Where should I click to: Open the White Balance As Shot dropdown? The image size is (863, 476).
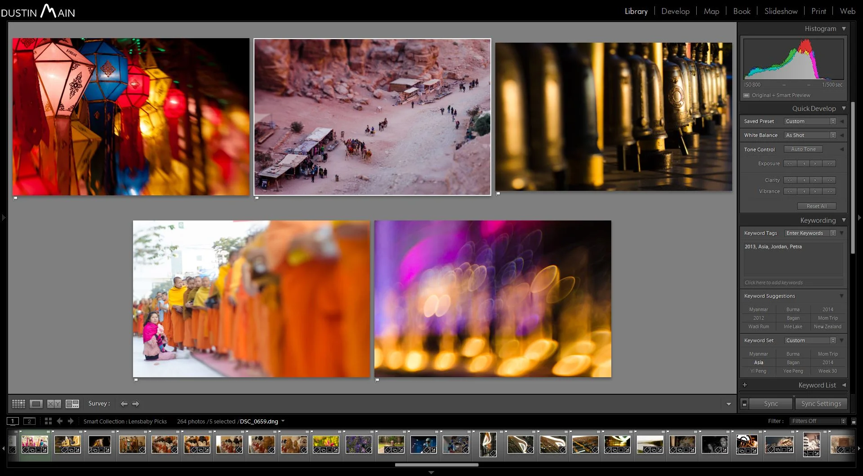pos(809,135)
